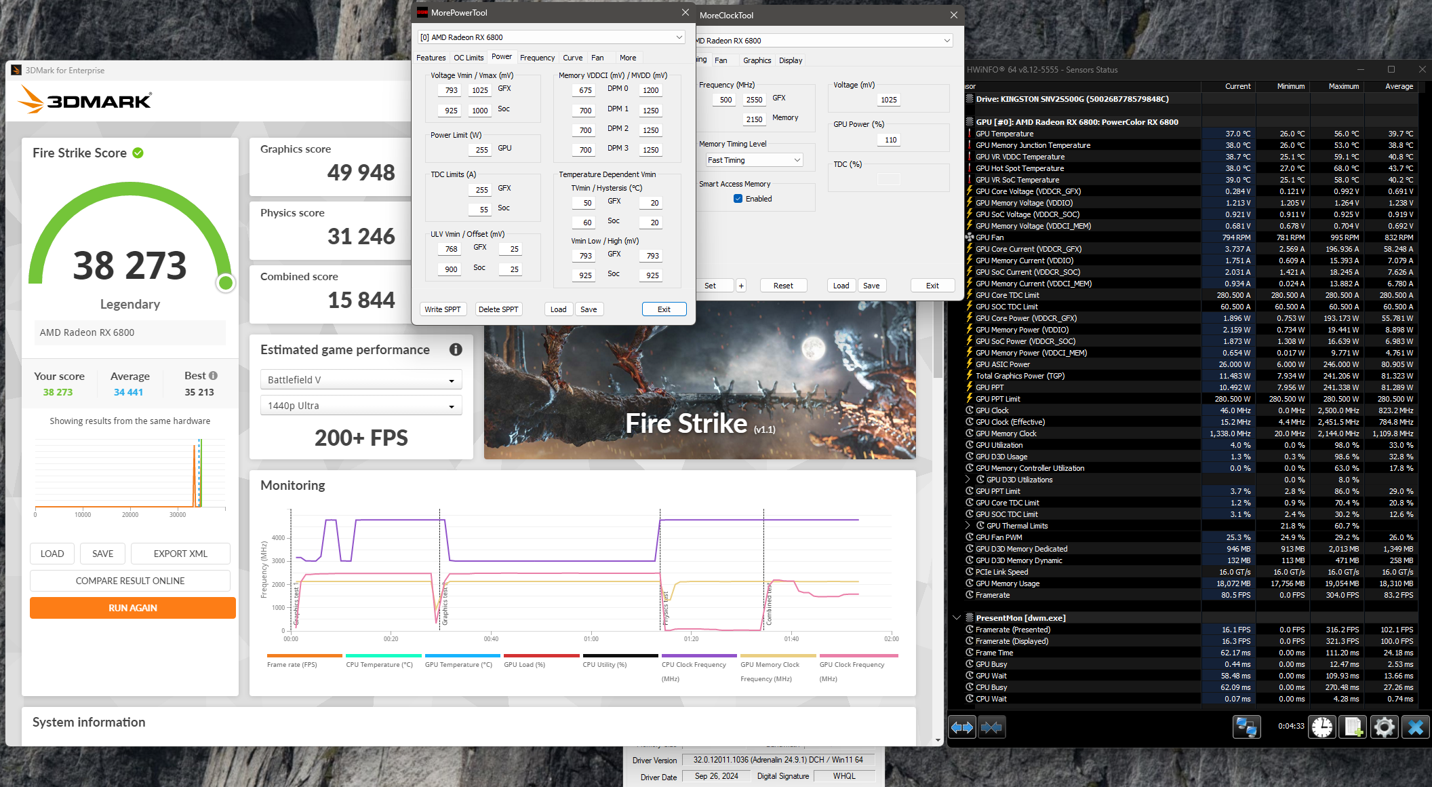Viewport: 1432px width, 787px height.
Task: Open Memory Timing Level dropdown
Action: pyautogui.click(x=754, y=160)
